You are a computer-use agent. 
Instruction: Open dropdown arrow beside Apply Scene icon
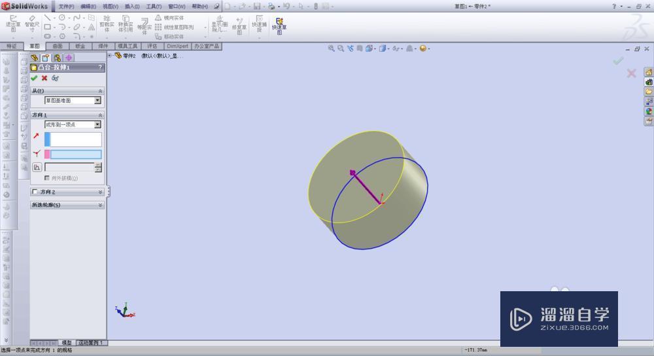coord(428,49)
